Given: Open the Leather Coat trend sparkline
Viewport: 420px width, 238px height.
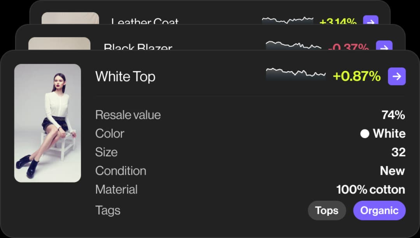Looking at the screenshot, I should tap(287, 21).
